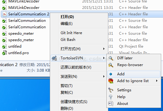
Task: Click the Repo-browser icon
Action: pos(111,65)
